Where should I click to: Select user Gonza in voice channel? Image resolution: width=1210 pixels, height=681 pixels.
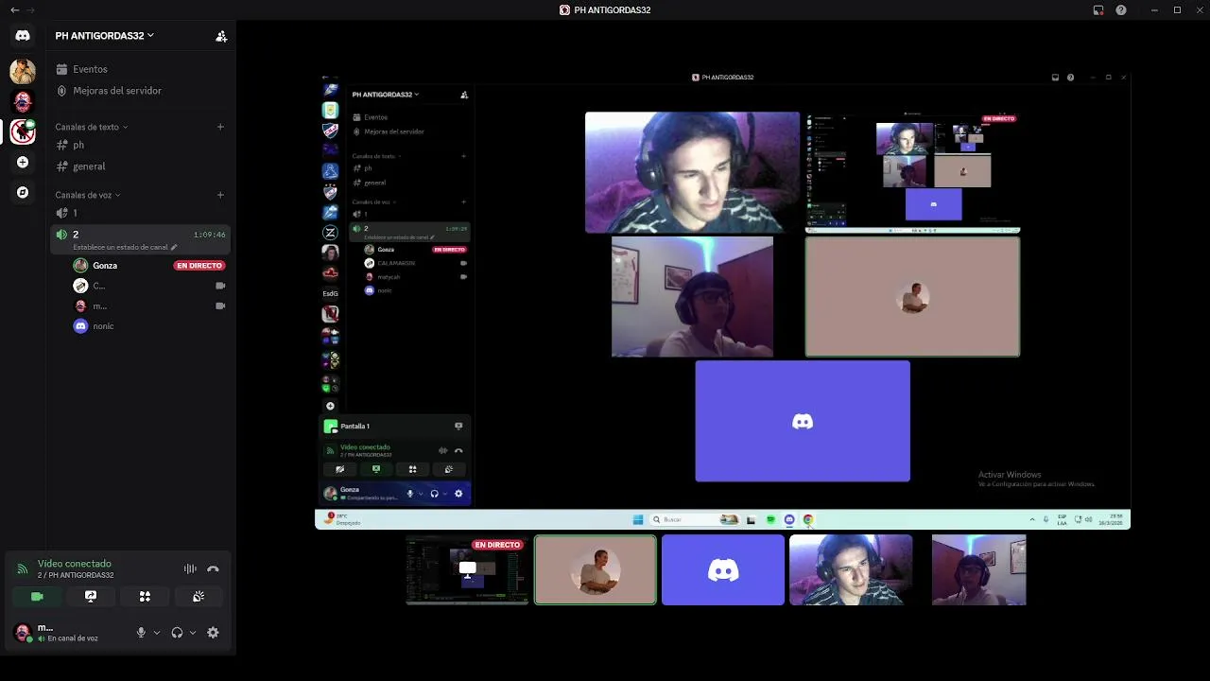104,266
